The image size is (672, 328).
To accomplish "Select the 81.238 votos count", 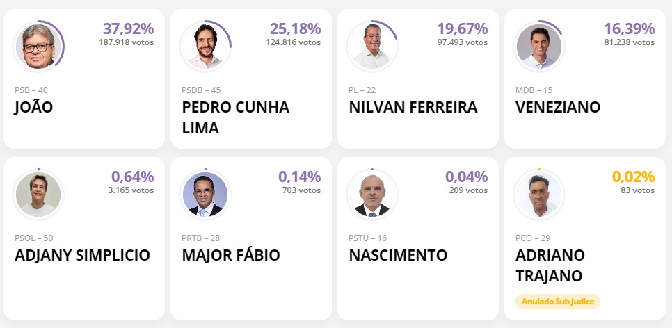I will (630, 42).
